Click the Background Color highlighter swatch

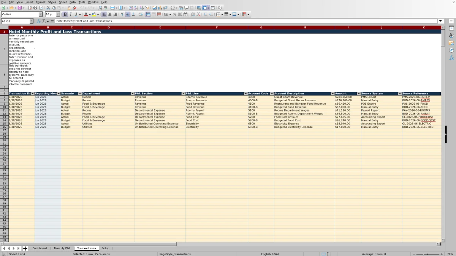pyautogui.click(x=94, y=14)
